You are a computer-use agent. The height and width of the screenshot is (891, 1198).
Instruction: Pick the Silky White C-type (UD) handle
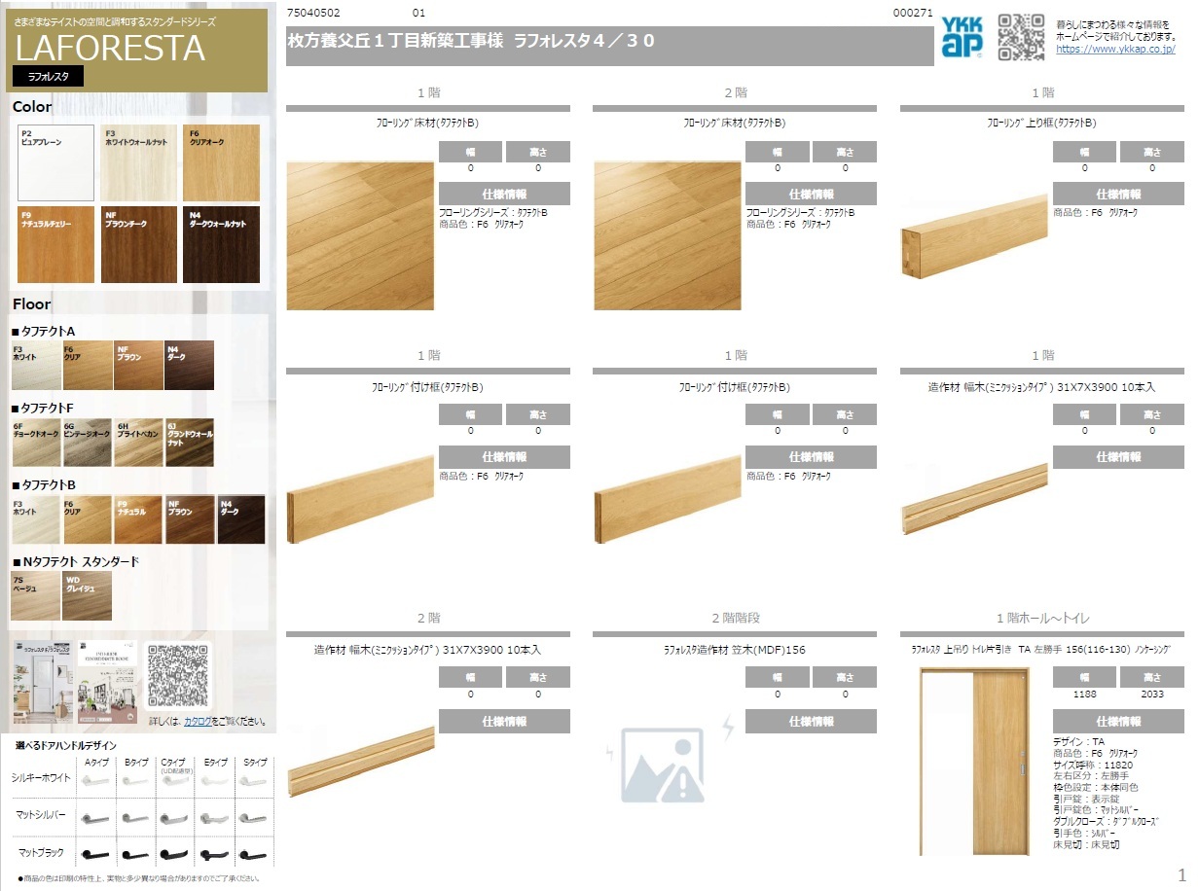click(173, 781)
